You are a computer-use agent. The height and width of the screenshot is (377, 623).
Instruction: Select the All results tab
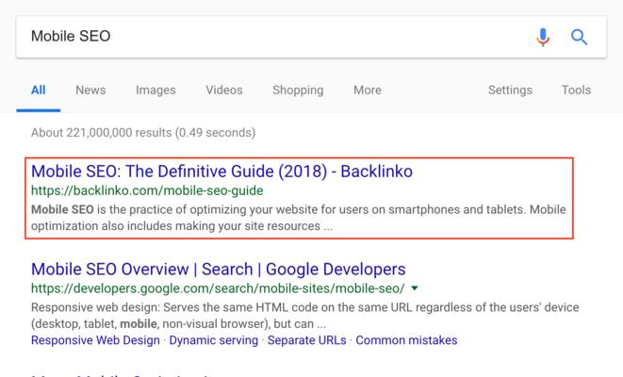point(38,90)
